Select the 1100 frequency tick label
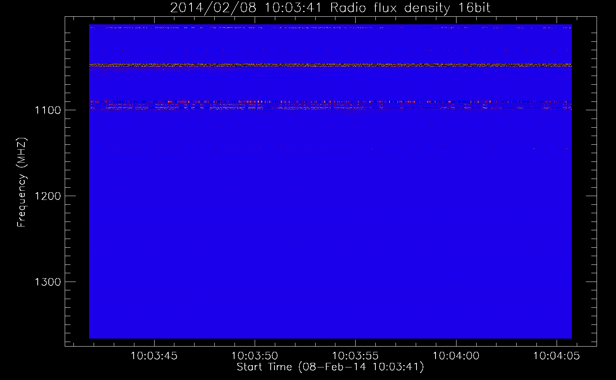616x380 pixels. coord(48,110)
